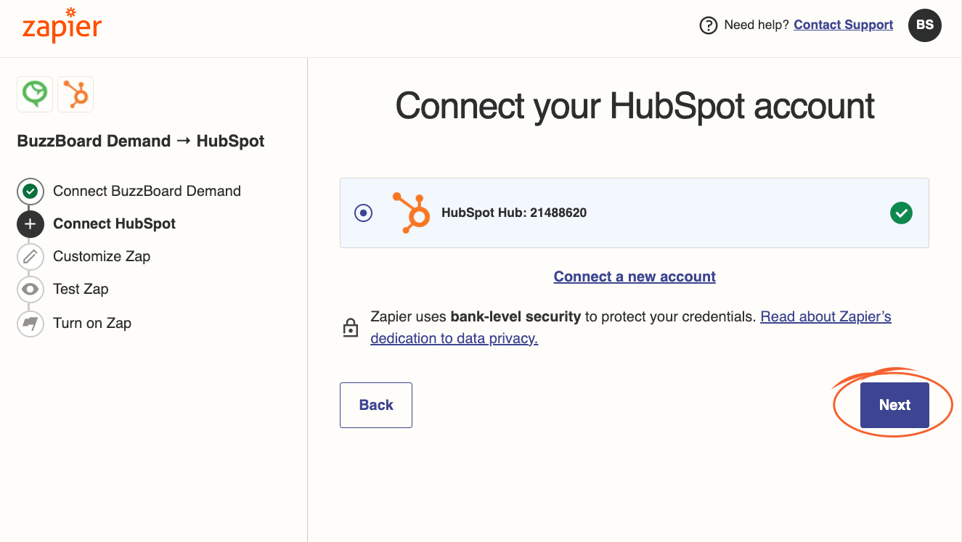The image size is (962, 542).
Task: Click the flag icon for Turn on Zap
Action: coord(30,324)
